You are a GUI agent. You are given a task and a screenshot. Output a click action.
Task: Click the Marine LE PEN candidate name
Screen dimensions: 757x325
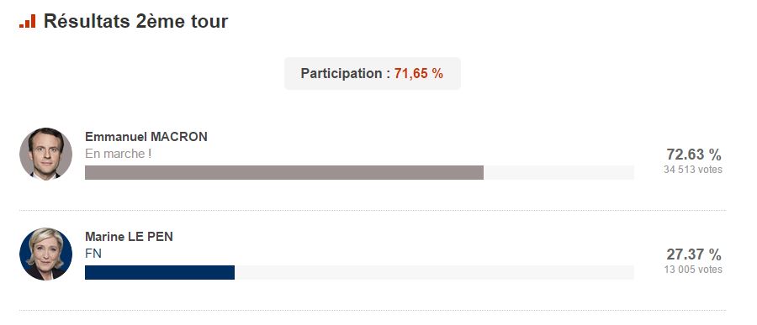129,237
